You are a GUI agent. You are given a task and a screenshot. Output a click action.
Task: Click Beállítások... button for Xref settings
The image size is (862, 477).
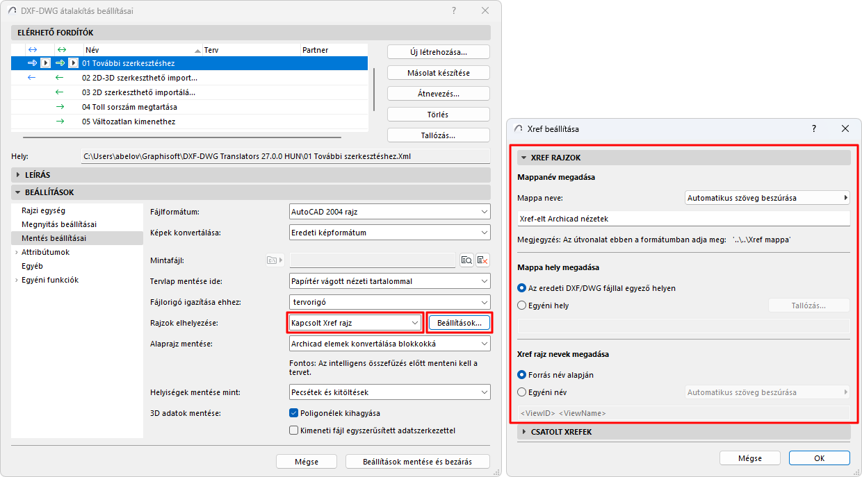tap(460, 323)
